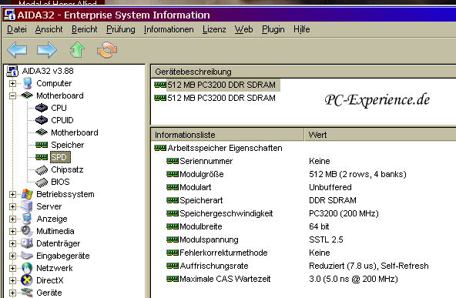The image size is (456, 298).
Task: Click the AIDA32 title bar application icon
Action: 10,15
